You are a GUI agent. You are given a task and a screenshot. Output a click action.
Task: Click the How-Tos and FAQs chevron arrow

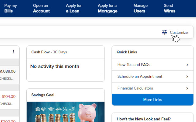(187, 65)
